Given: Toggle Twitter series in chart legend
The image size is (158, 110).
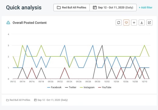Looking at the screenshot, I should click(71, 87).
